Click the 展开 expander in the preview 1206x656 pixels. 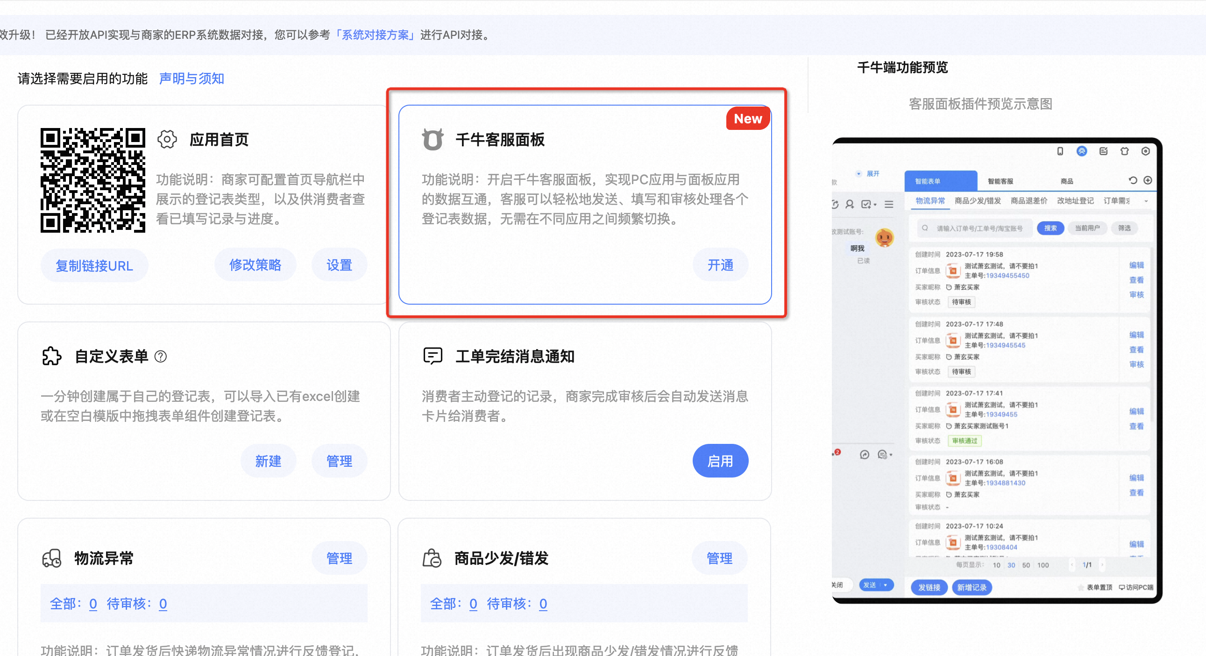click(872, 174)
